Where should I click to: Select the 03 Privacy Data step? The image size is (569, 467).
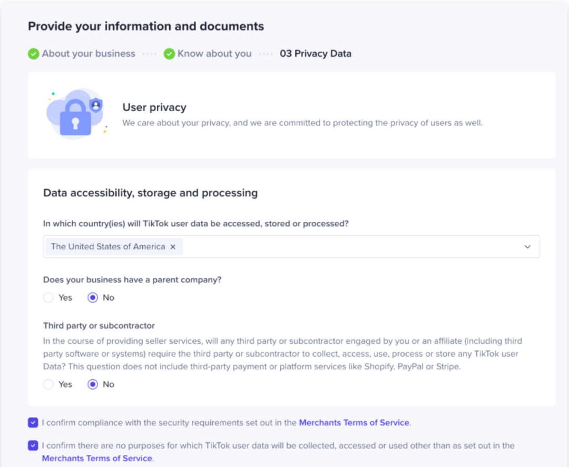click(x=316, y=54)
